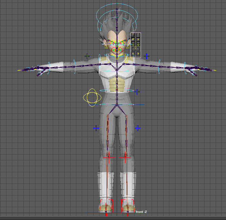Select yellow fingertip pole end on screen-left hand
The image size is (226, 220).
pyautogui.click(x=20, y=70)
